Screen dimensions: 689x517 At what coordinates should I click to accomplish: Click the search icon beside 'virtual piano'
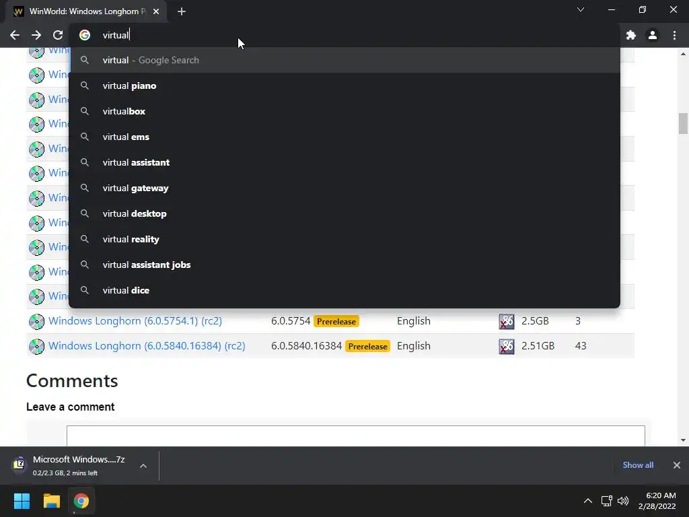point(85,85)
